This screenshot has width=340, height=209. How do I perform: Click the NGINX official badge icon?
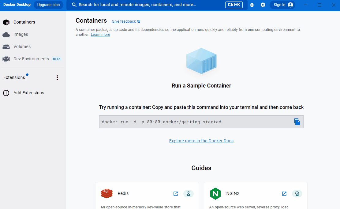[297, 194]
